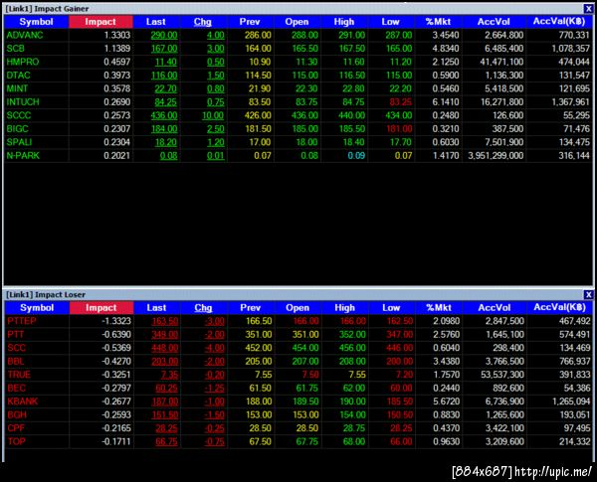597x482 pixels.
Task: Select the SPALI symbol
Action: coord(20,142)
